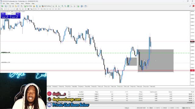195x109 pixels.
Task: Select the Text Label tool
Action: [x=26, y=9]
